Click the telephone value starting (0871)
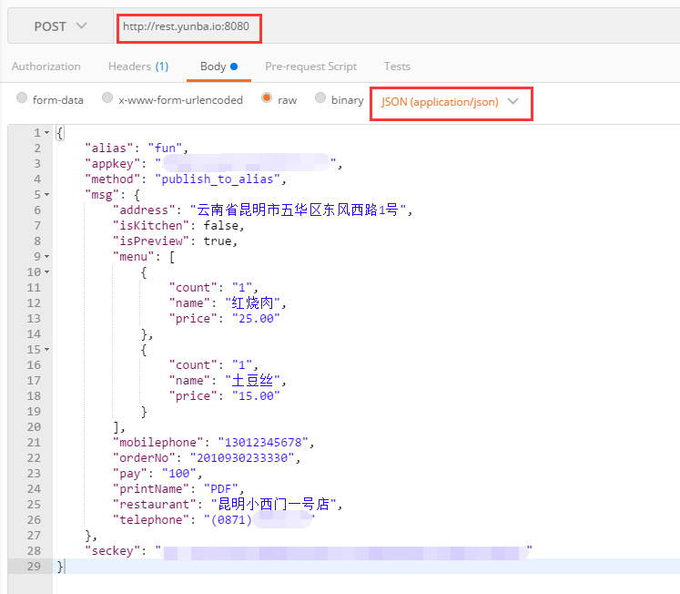This screenshot has height=594, width=680. tap(259, 520)
